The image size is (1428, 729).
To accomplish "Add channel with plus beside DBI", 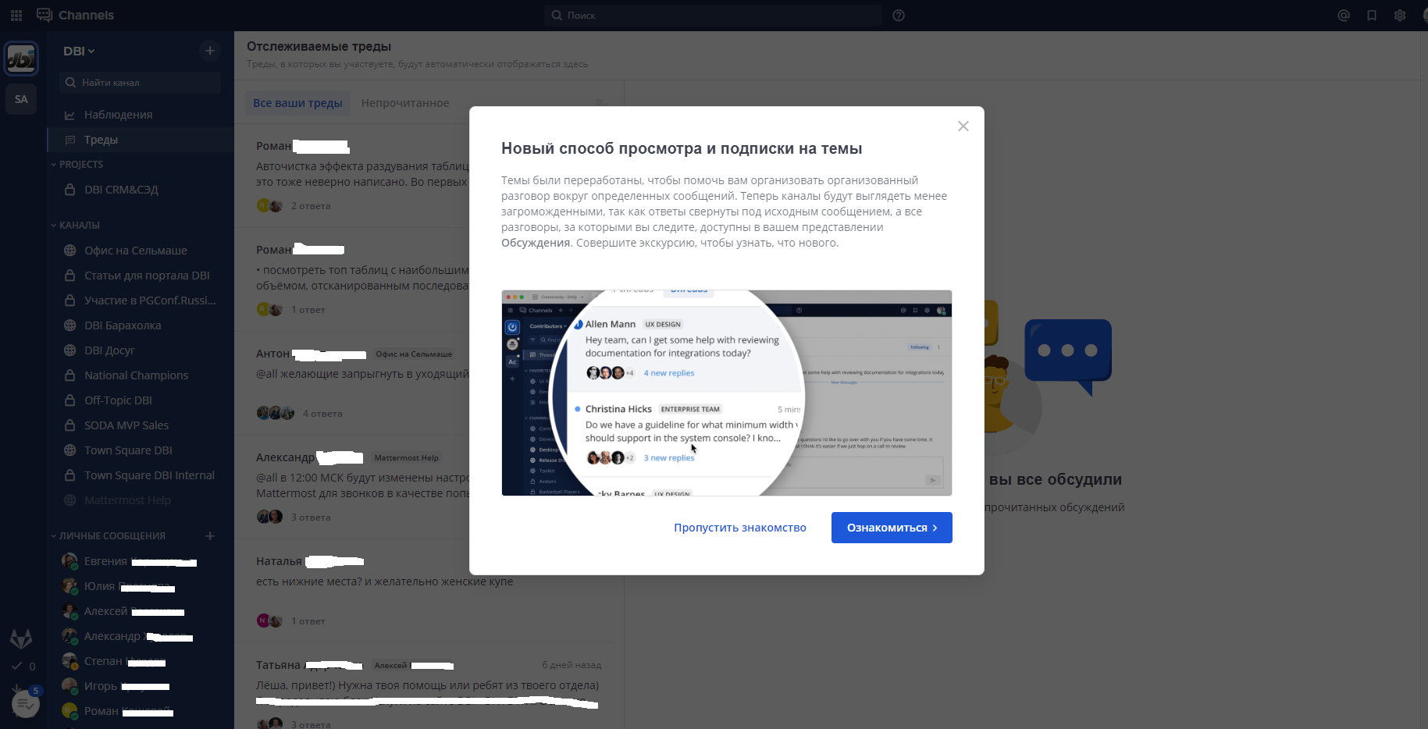I will click(209, 51).
